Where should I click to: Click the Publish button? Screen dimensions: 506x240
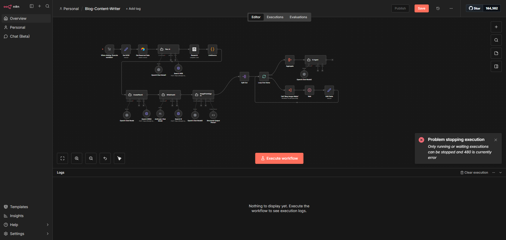[x=400, y=8]
